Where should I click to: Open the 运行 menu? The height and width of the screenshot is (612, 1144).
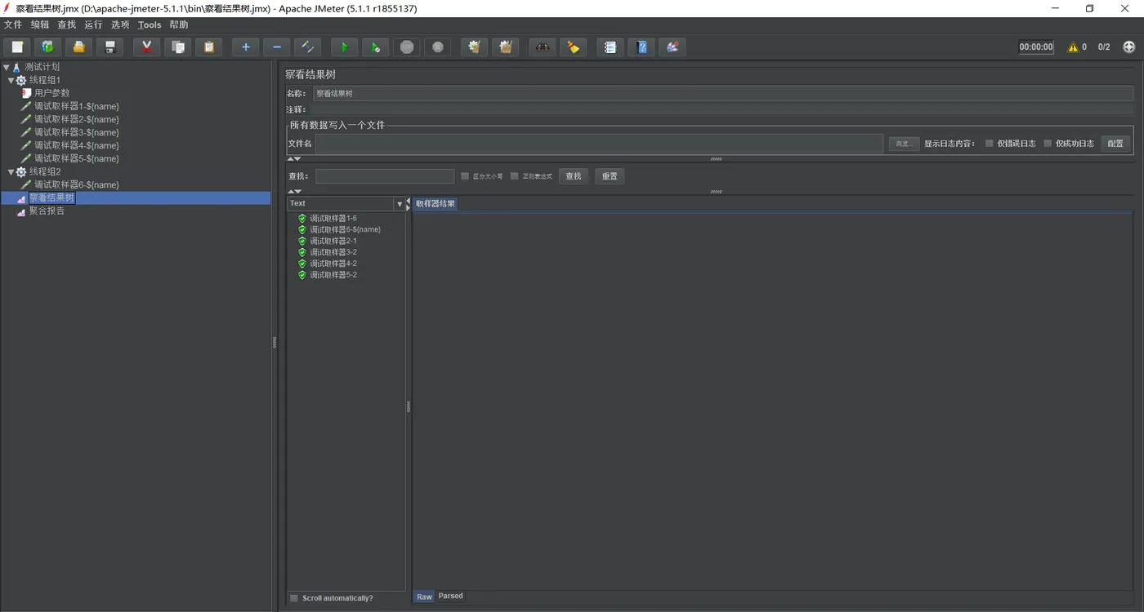93,24
